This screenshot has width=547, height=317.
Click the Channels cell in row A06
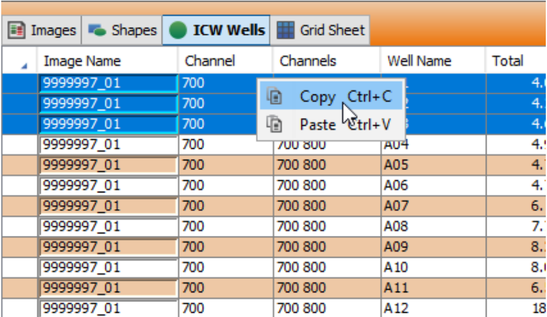click(x=327, y=185)
